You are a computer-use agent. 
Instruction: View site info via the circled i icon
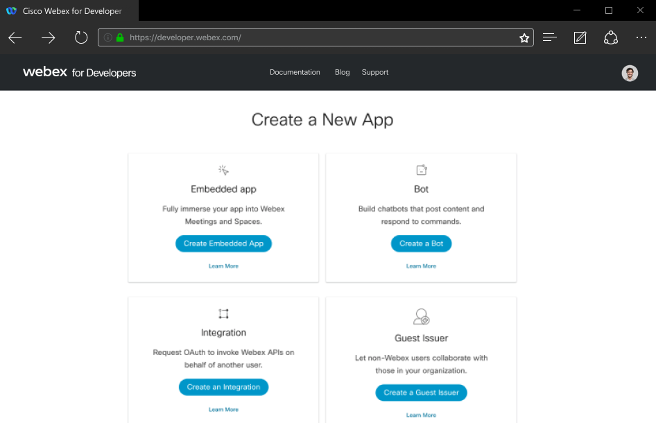pyautogui.click(x=108, y=37)
